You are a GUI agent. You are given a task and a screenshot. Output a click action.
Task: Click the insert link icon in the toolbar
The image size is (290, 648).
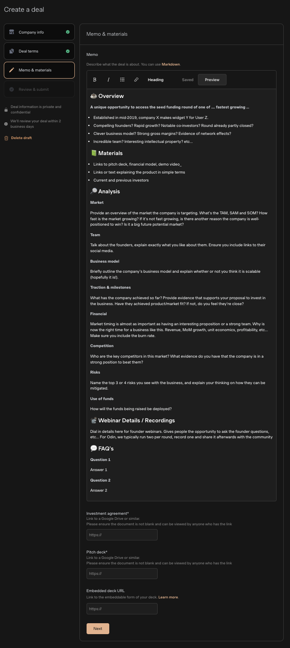[136, 79]
